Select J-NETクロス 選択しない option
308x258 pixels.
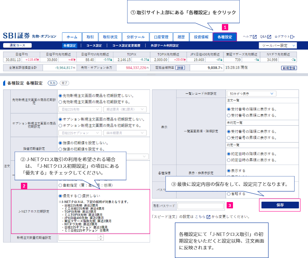(79, 196)
